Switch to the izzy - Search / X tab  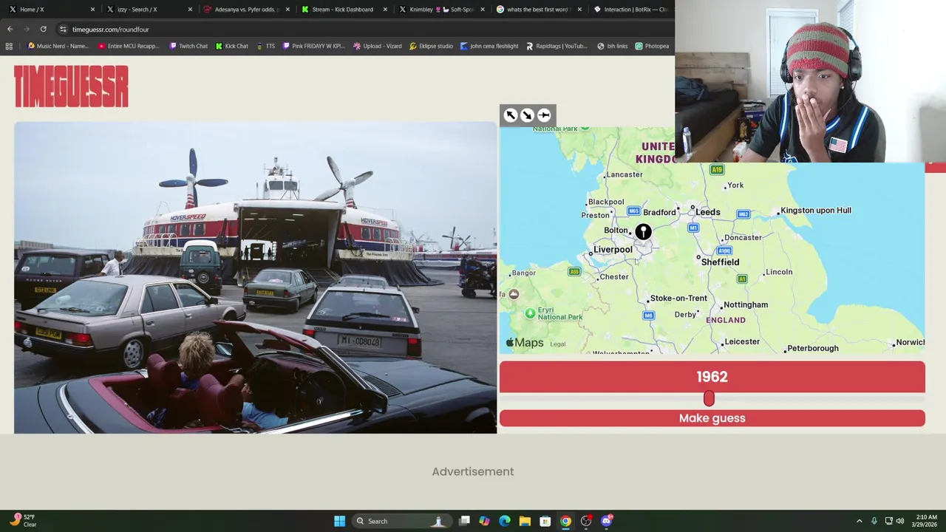click(x=146, y=9)
